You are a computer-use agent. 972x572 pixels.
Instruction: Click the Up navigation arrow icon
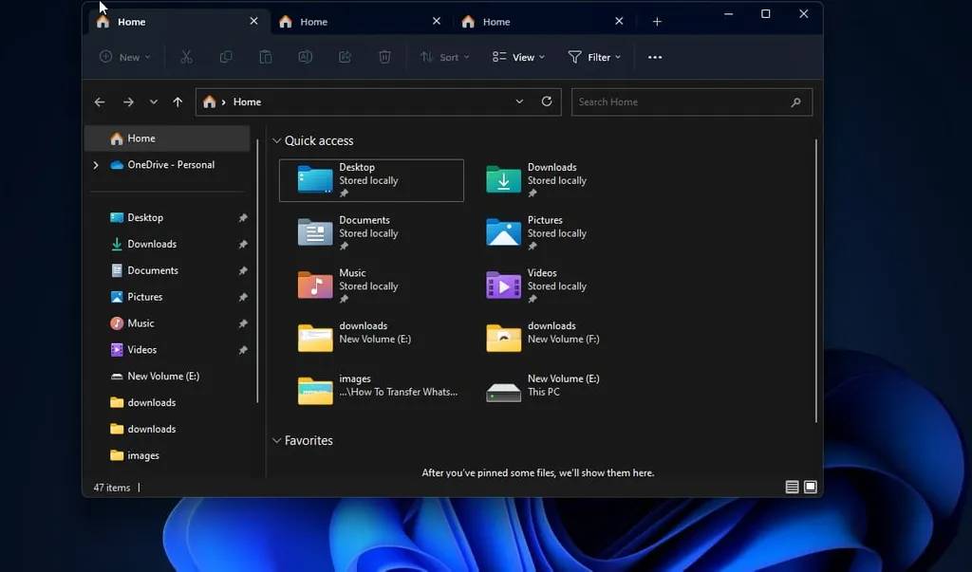(x=177, y=101)
